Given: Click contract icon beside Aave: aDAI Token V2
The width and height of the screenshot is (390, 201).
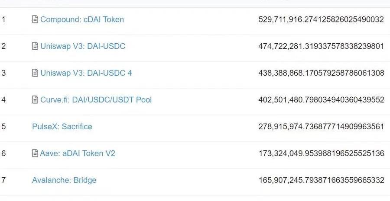Looking at the screenshot, I should click(35, 153).
